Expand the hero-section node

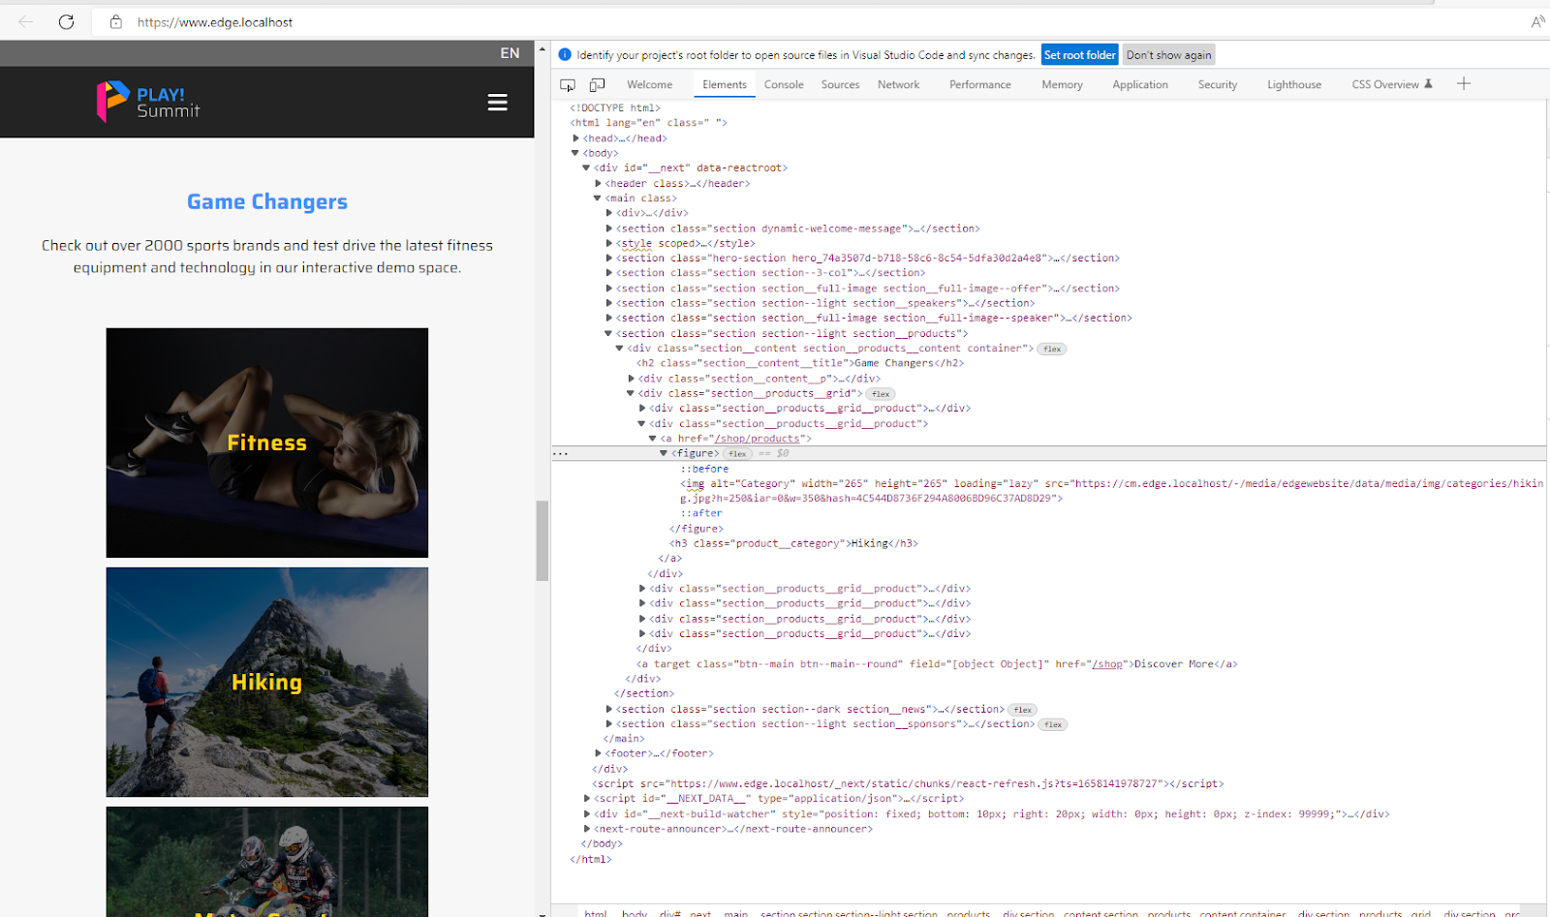coord(608,259)
